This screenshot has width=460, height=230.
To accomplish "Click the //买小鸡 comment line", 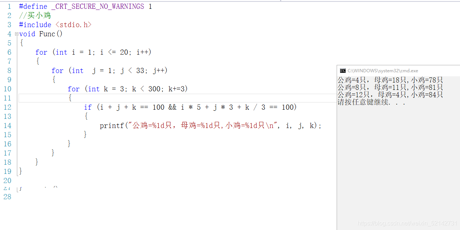I will 35,15.
